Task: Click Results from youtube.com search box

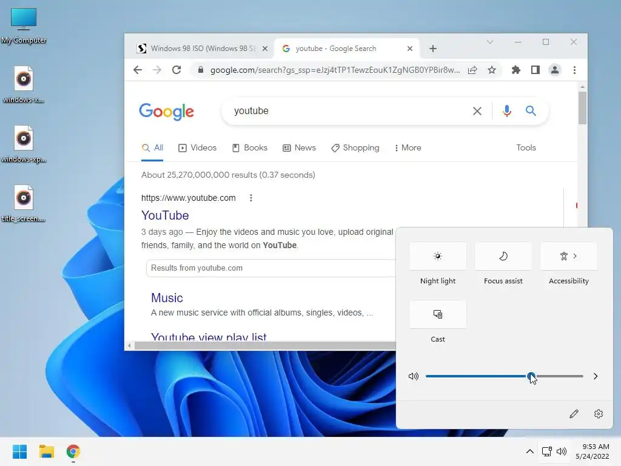Action: tap(271, 268)
